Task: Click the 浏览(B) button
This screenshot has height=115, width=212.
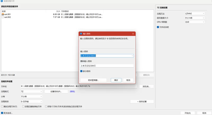Action: click(x=146, y=87)
